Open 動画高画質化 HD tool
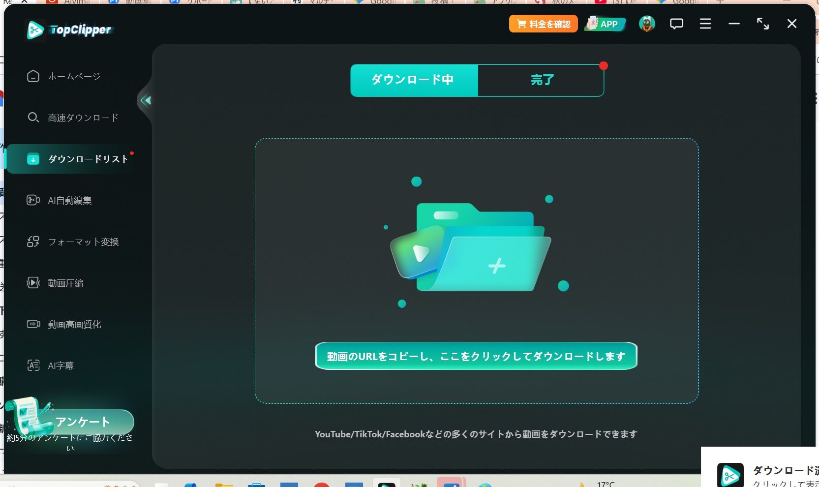Image resolution: width=819 pixels, height=487 pixels. coord(74,324)
